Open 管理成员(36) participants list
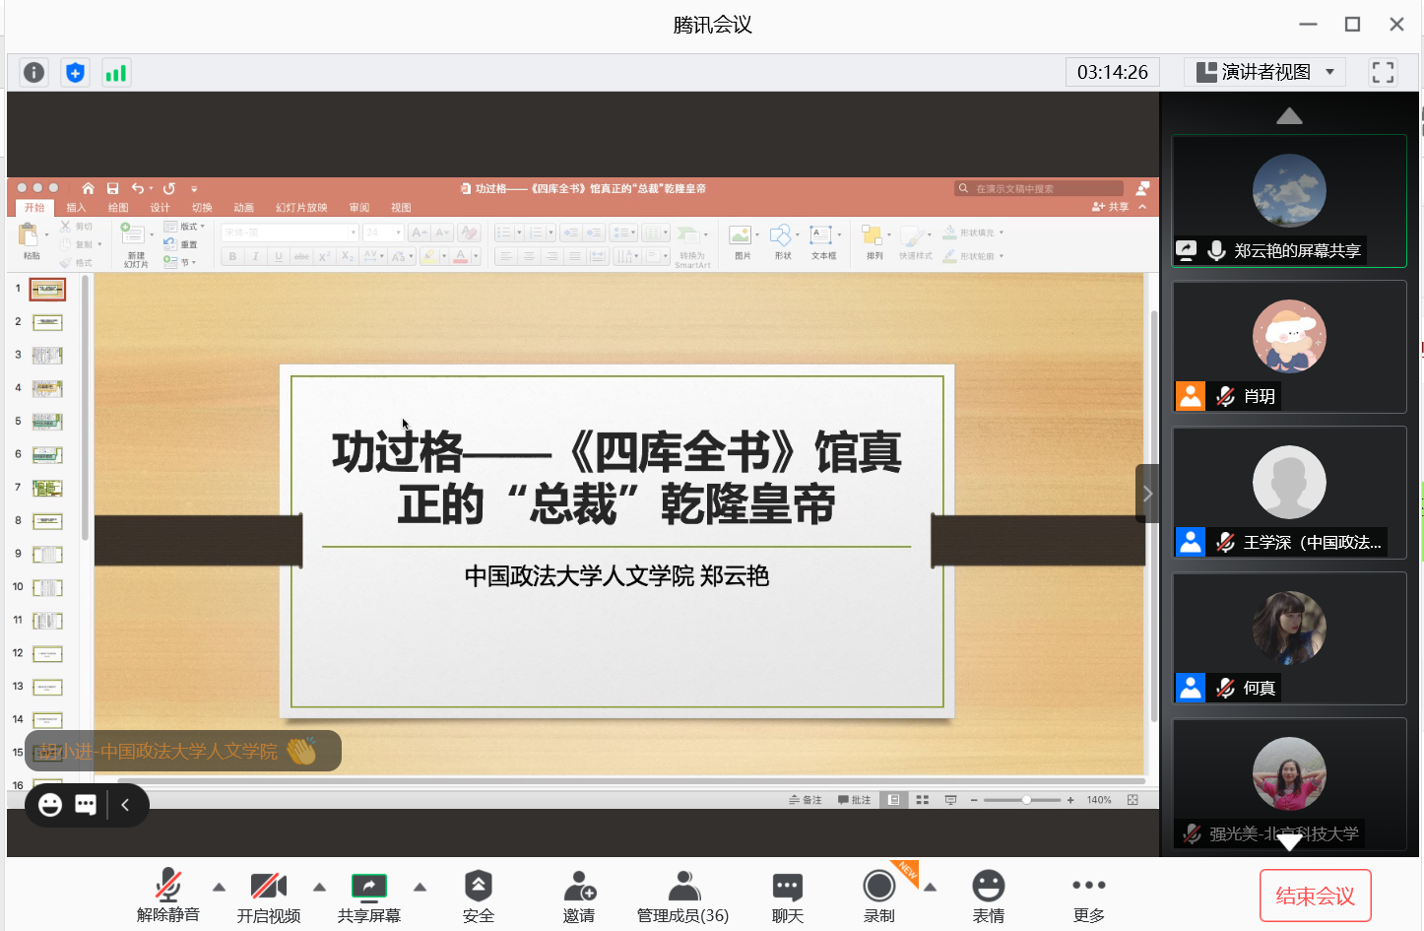The image size is (1424, 931). point(682,896)
